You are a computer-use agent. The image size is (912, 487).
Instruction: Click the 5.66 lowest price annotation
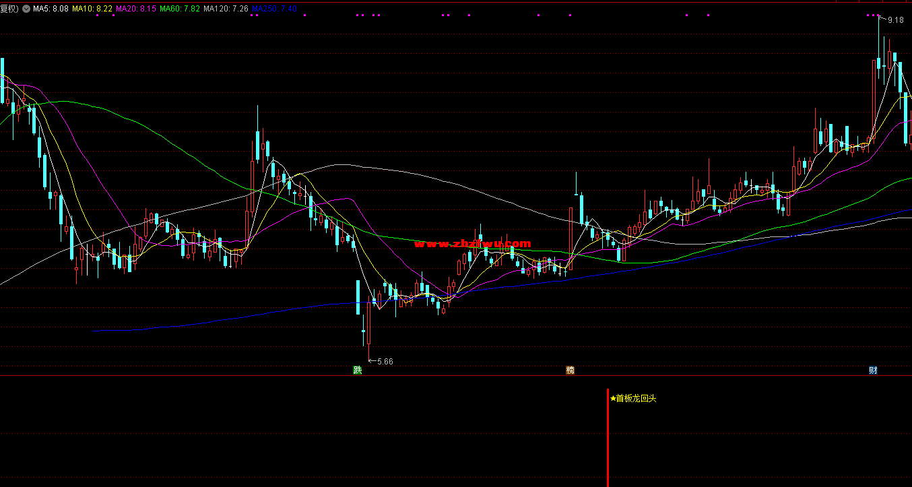point(385,362)
